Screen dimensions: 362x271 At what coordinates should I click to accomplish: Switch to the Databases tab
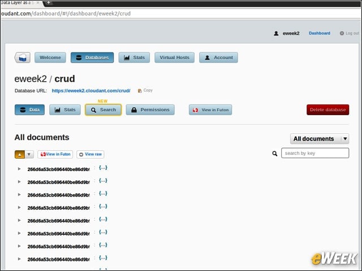click(x=92, y=58)
